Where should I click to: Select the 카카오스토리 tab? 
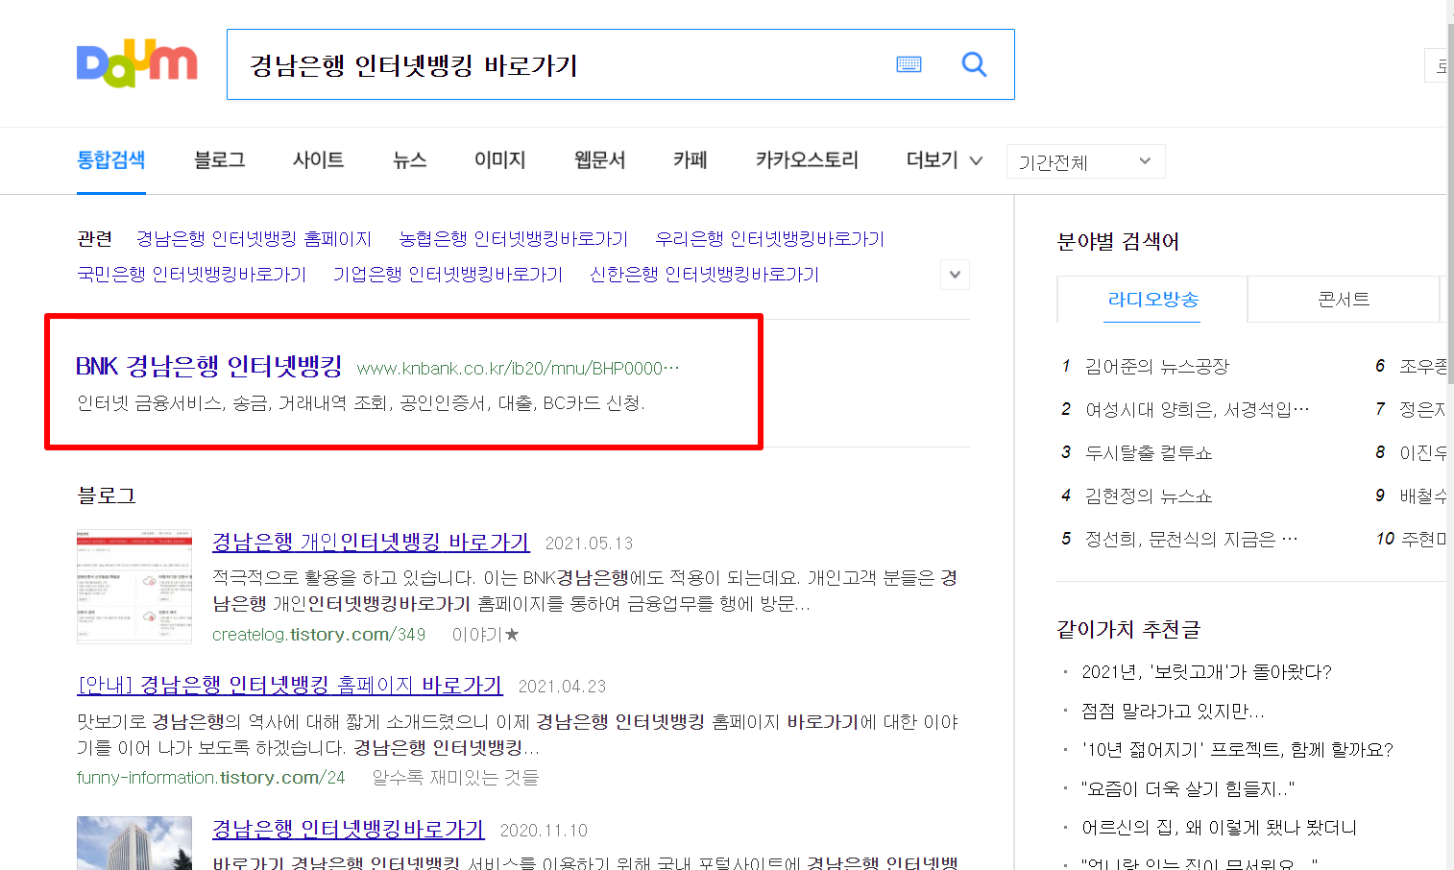click(x=808, y=160)
